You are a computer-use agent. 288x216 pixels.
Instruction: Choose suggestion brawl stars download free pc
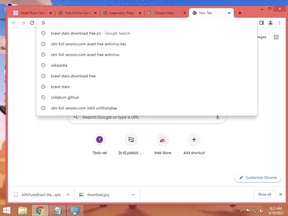(147, 33)
